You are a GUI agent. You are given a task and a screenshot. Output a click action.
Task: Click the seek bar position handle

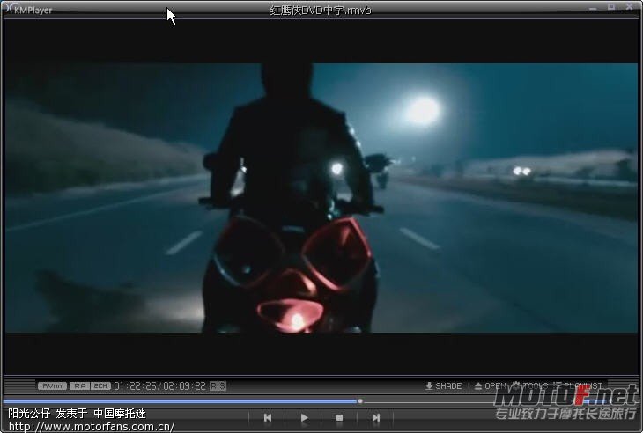click(359, 401)
